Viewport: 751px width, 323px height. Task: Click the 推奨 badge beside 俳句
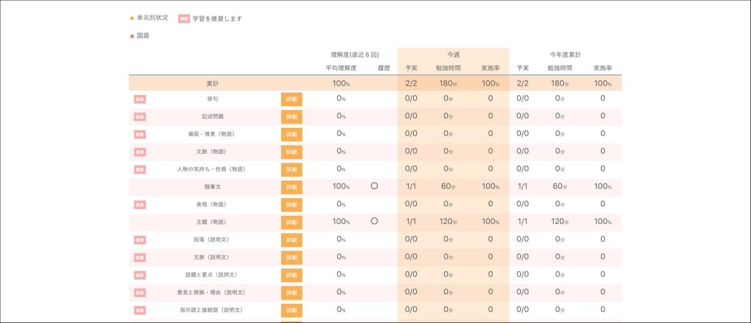pos(140,99)
